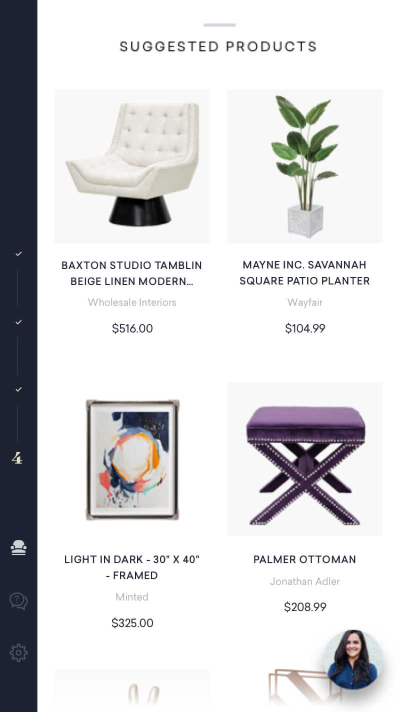Open the help chat bubble icon

18,600
